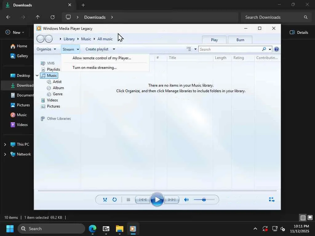This screenshot has width=315, height=236.
Task: Skip to next track
Action: click(x=172, y=199)
